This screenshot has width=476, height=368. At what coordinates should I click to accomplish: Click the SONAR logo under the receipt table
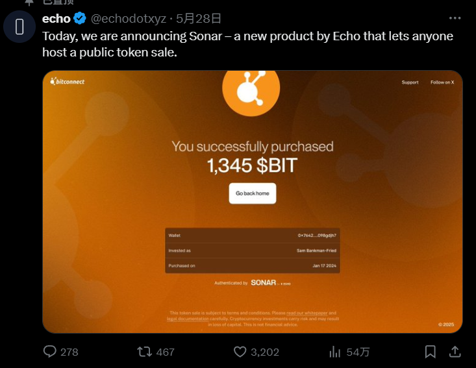(263, 283)
